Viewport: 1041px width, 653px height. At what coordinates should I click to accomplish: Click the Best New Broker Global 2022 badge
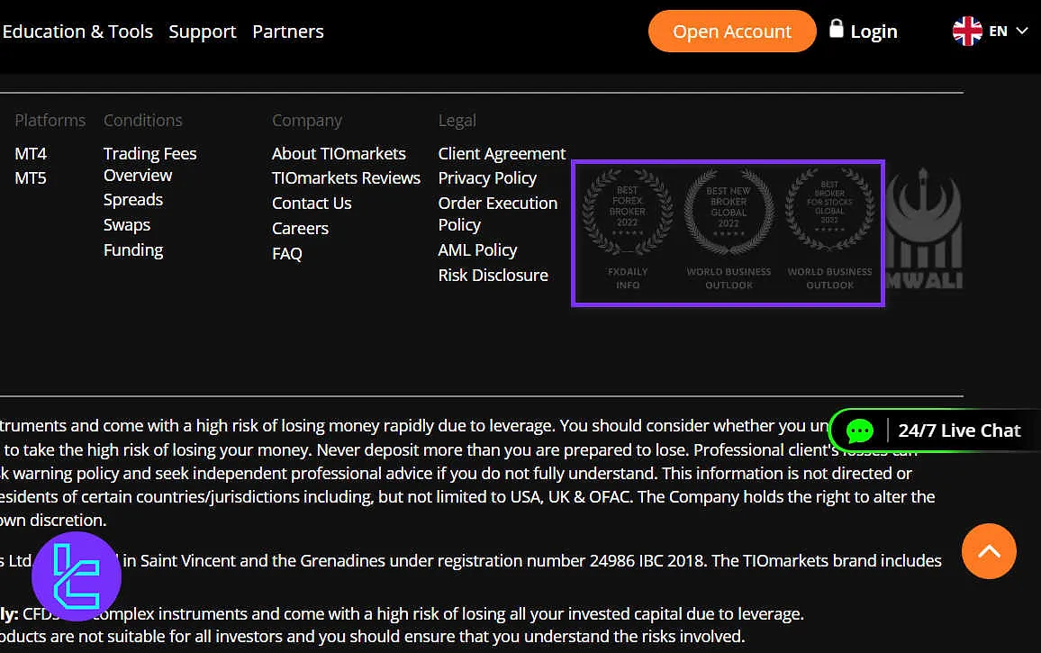coord(729,230)
